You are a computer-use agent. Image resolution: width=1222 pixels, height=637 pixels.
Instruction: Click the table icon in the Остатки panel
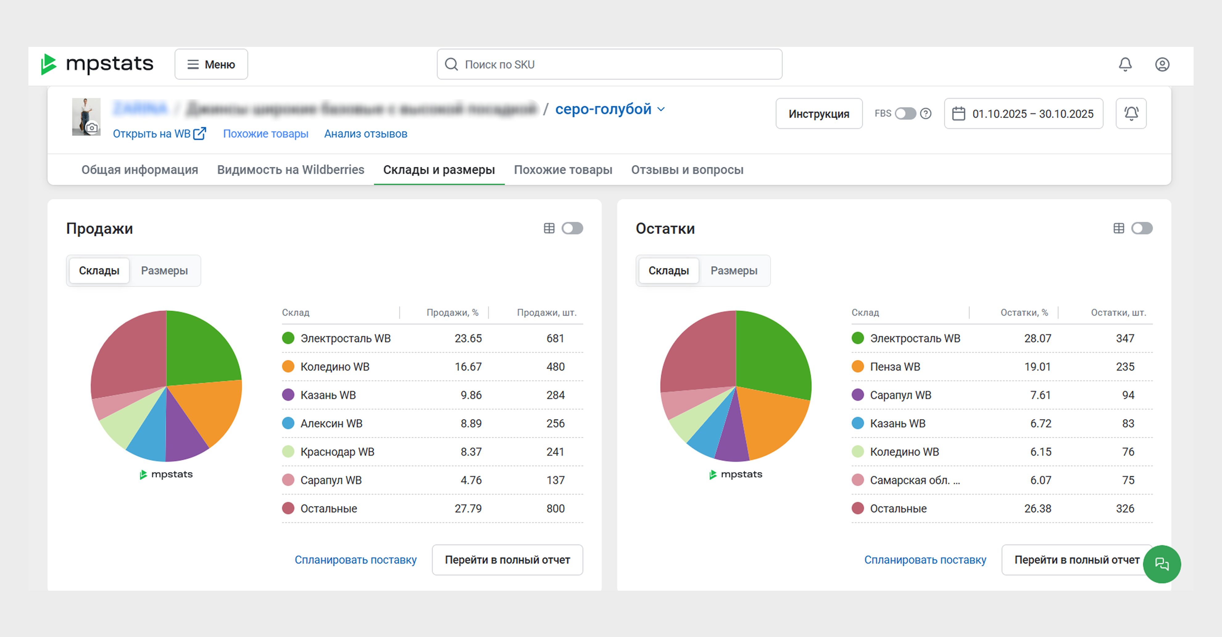(1119, 228)
